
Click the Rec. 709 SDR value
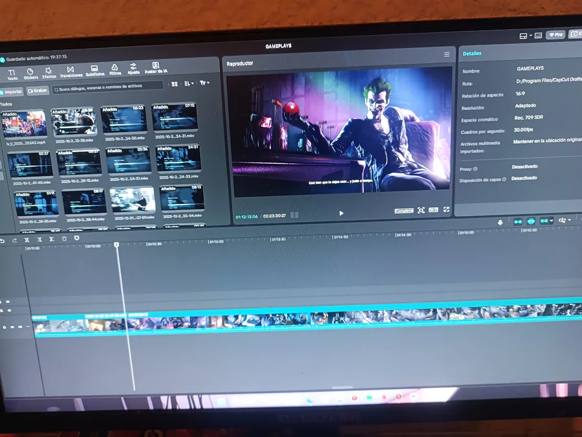click(x=528, y=117)
